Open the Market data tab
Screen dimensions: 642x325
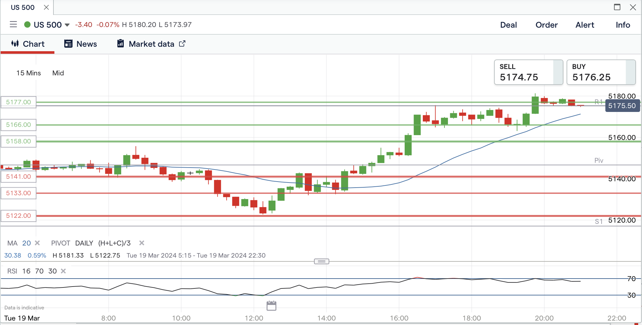[151, 44]
